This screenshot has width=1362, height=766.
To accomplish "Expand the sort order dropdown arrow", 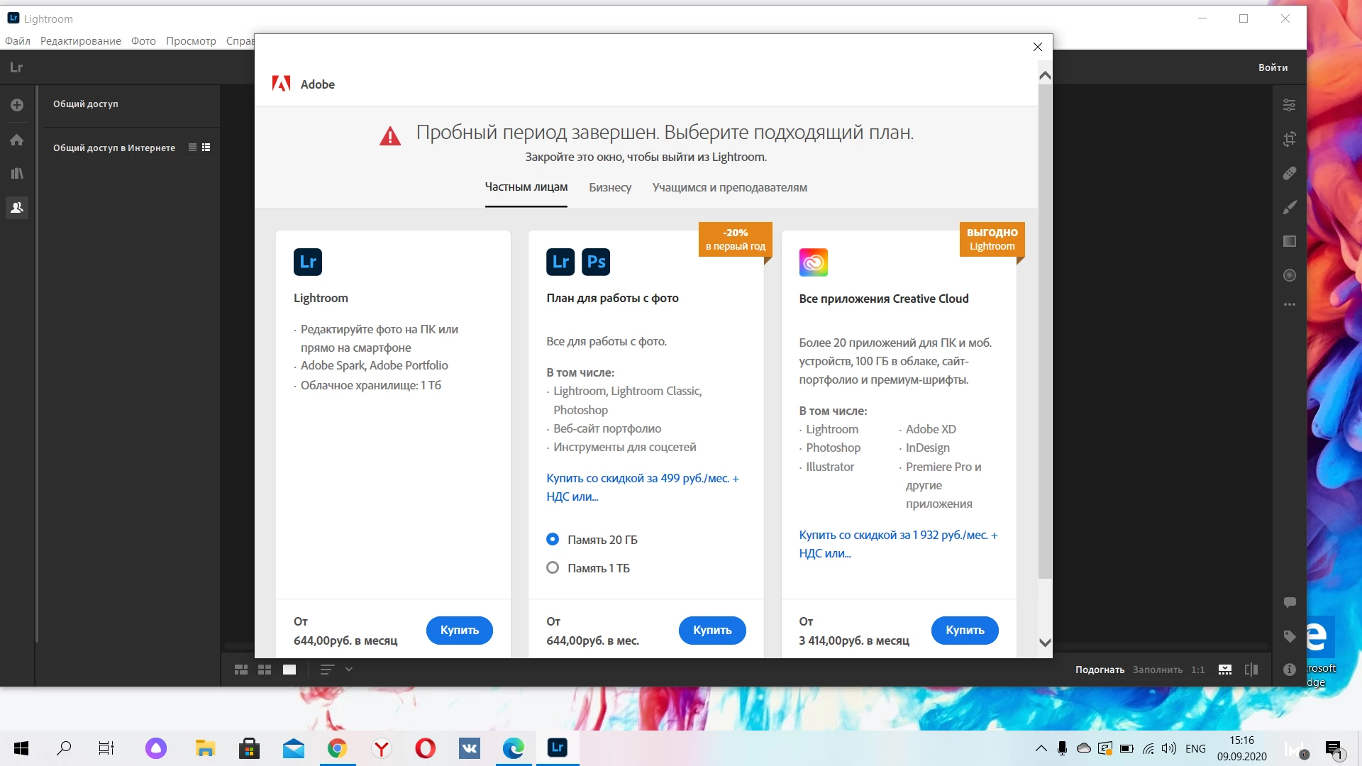I will 349,669.
